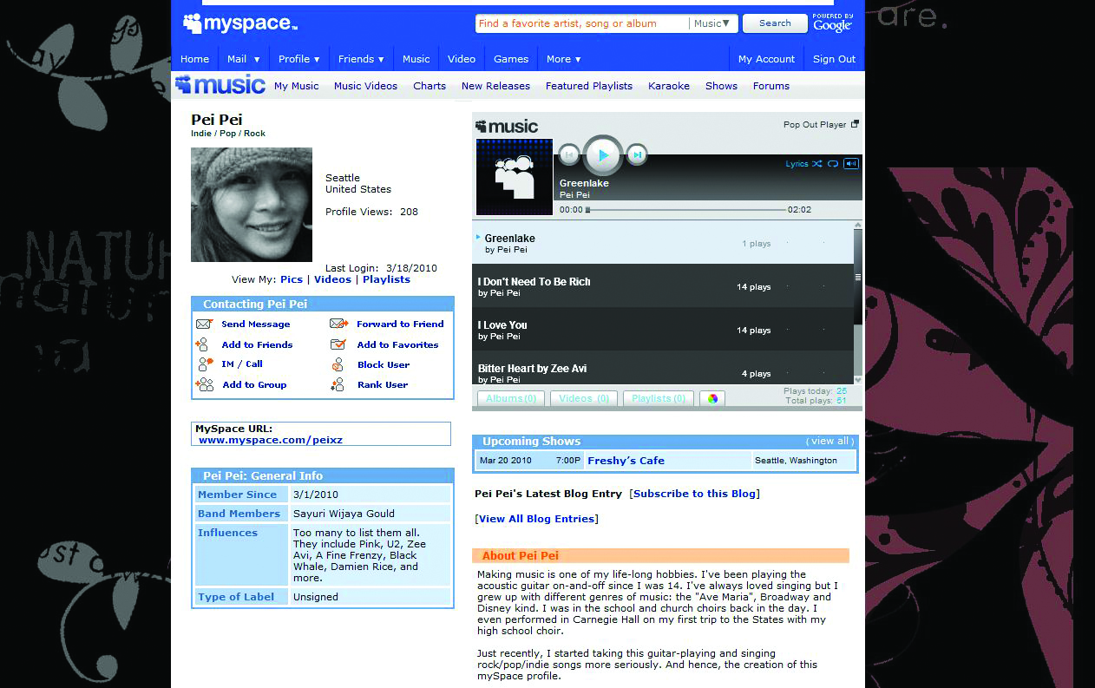
Task: Click the Lyrics link in player
Action: (797, 164)
